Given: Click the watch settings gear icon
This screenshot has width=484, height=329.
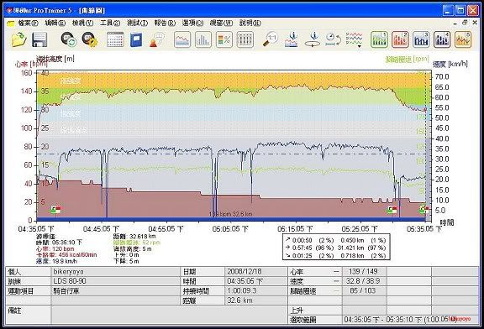Looking at the screenshot, I should pos(90,39).
